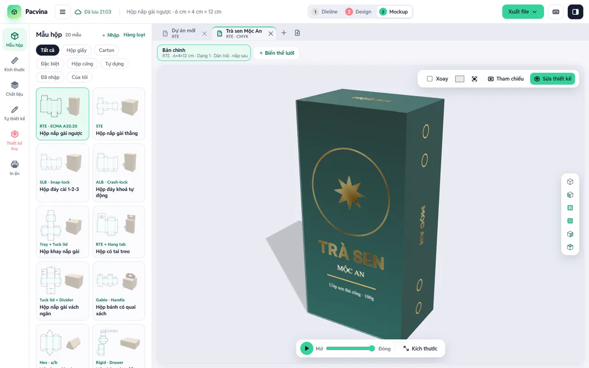
Task: Select cube view with right face highlighted
Action: (x=570, y=234)
